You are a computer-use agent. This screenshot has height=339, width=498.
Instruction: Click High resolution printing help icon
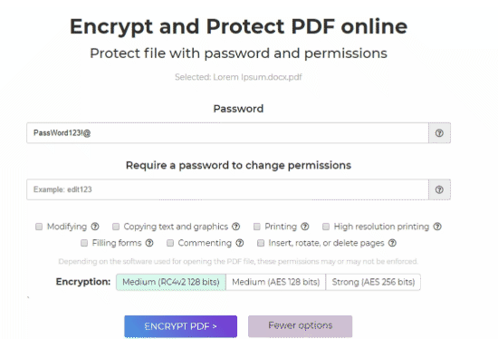click(x=437, y=227)
